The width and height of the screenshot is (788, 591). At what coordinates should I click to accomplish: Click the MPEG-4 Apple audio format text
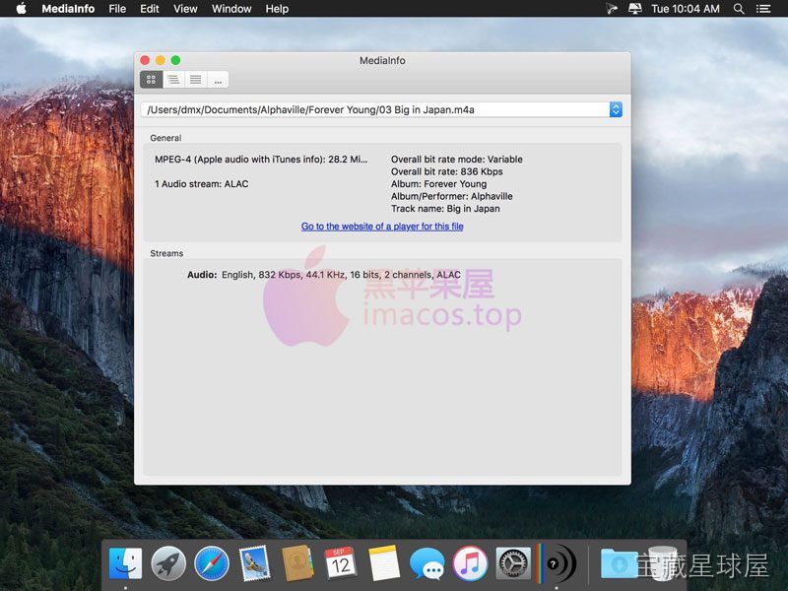coord(261,160)
